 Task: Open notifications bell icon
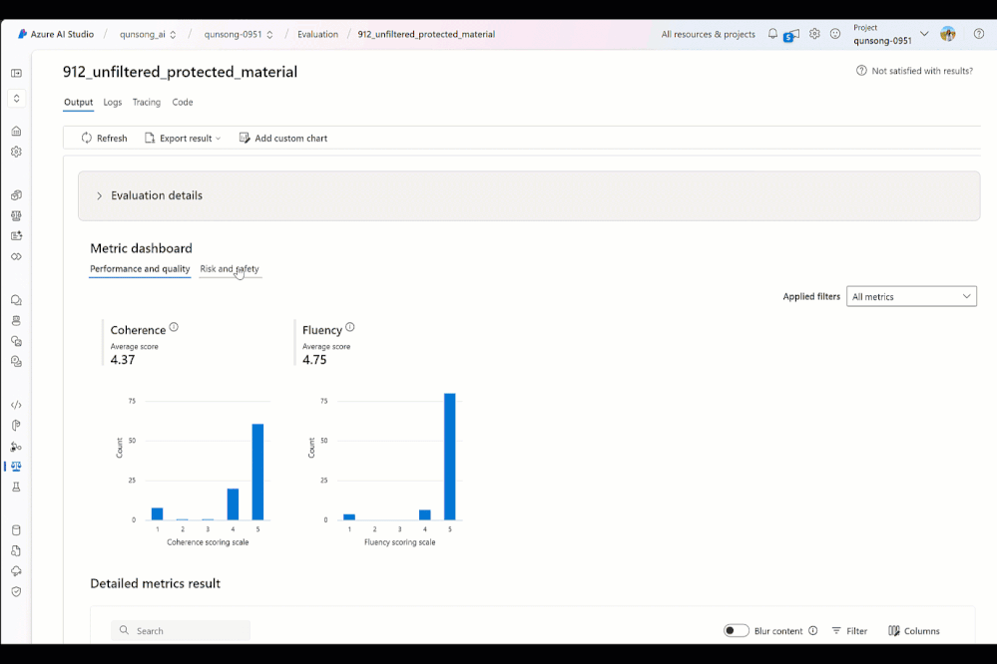tap(772, 34)
